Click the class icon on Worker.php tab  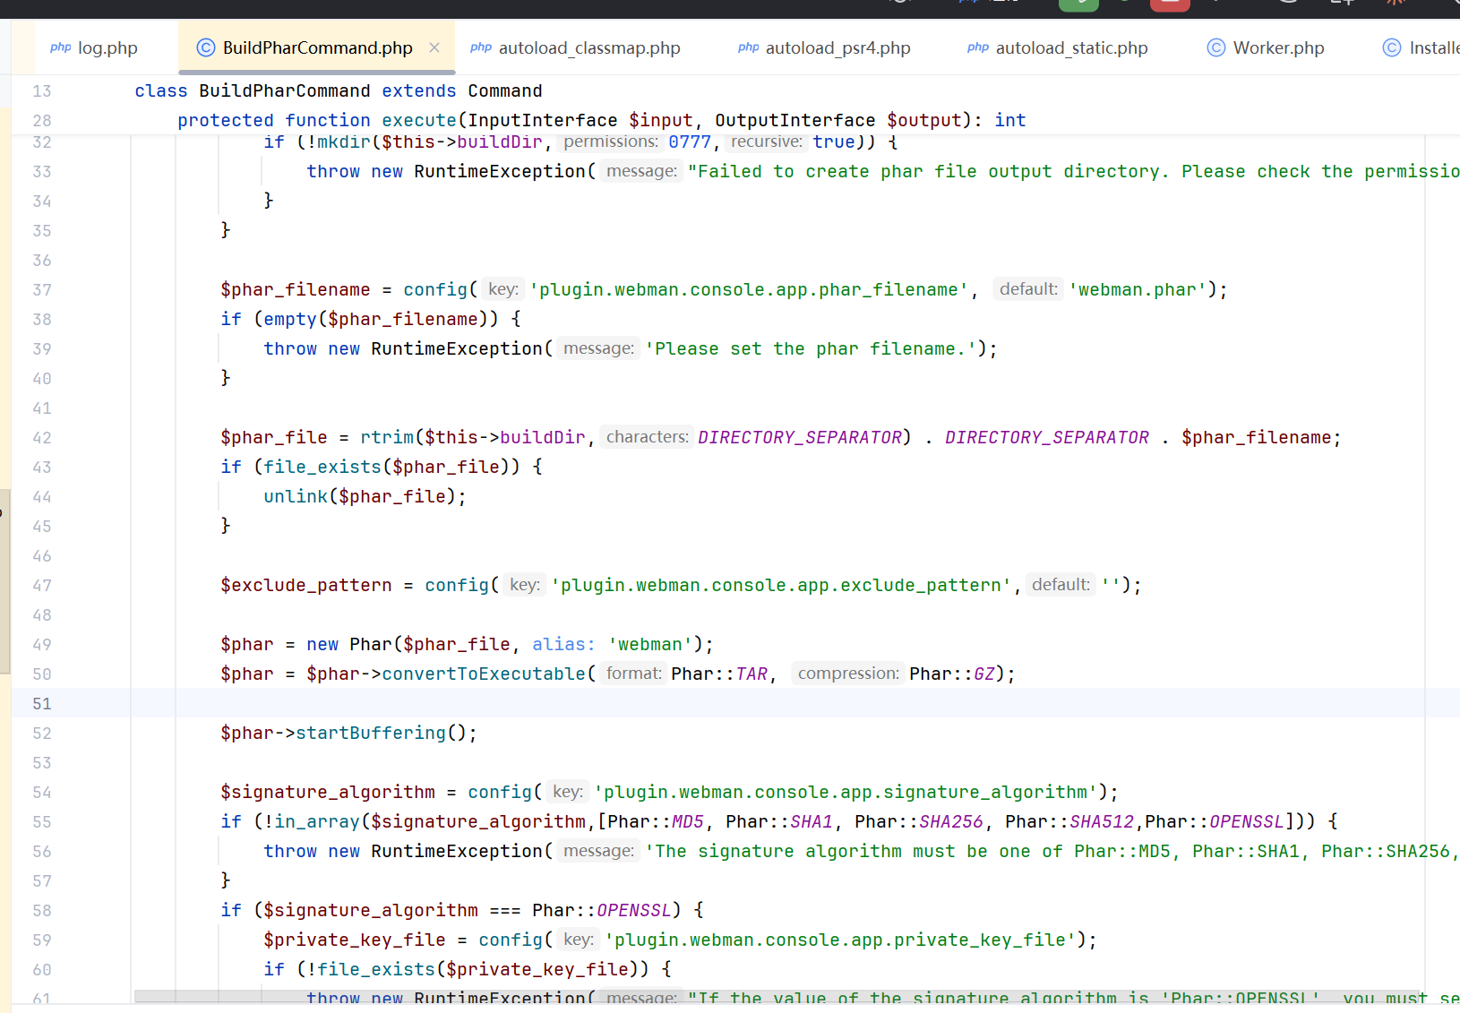coord(1215,47)
